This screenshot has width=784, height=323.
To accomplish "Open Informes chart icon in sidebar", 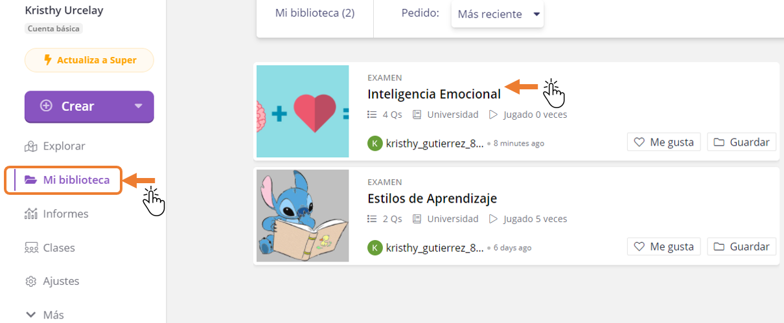I will tap(30, 214).
